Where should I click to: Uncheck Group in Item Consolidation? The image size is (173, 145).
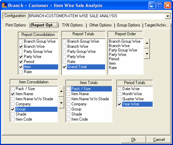click(x=13, y=109)
